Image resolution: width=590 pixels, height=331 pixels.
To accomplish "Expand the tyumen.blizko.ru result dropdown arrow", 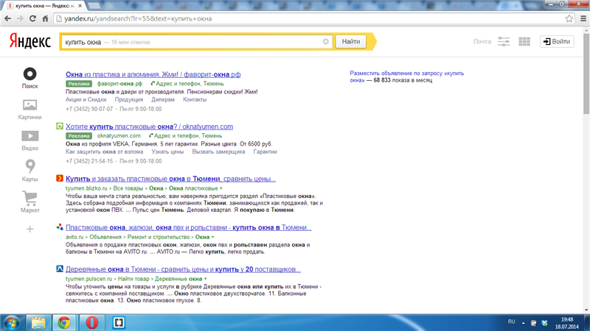I will pos(221,188).
